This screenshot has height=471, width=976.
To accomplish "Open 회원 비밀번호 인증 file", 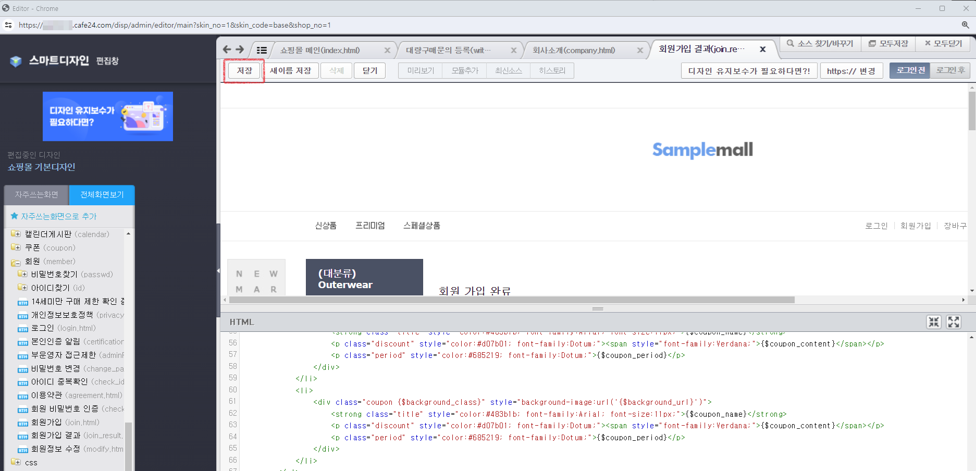I will [x=71, y=409].
